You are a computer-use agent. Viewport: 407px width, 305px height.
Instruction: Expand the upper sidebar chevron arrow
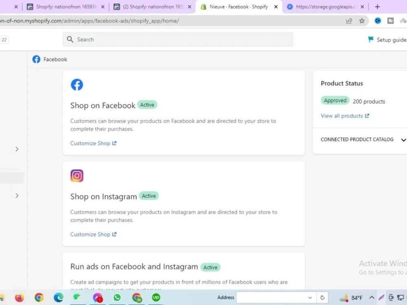click(17, 149)
